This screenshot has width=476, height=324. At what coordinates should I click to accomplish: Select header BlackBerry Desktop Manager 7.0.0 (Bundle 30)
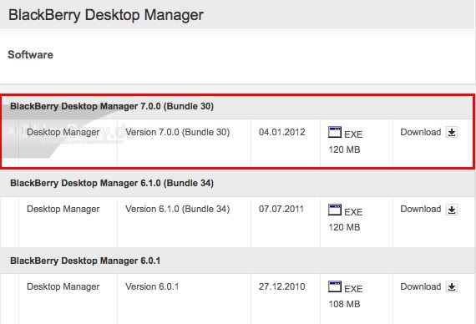(x=112, y=106)
